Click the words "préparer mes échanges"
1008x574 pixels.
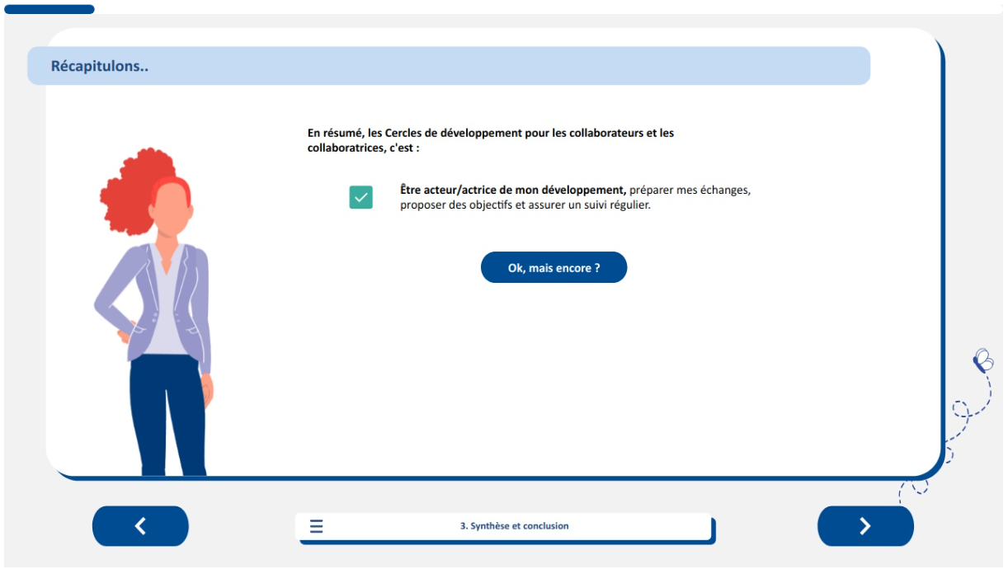coord(690,190)
